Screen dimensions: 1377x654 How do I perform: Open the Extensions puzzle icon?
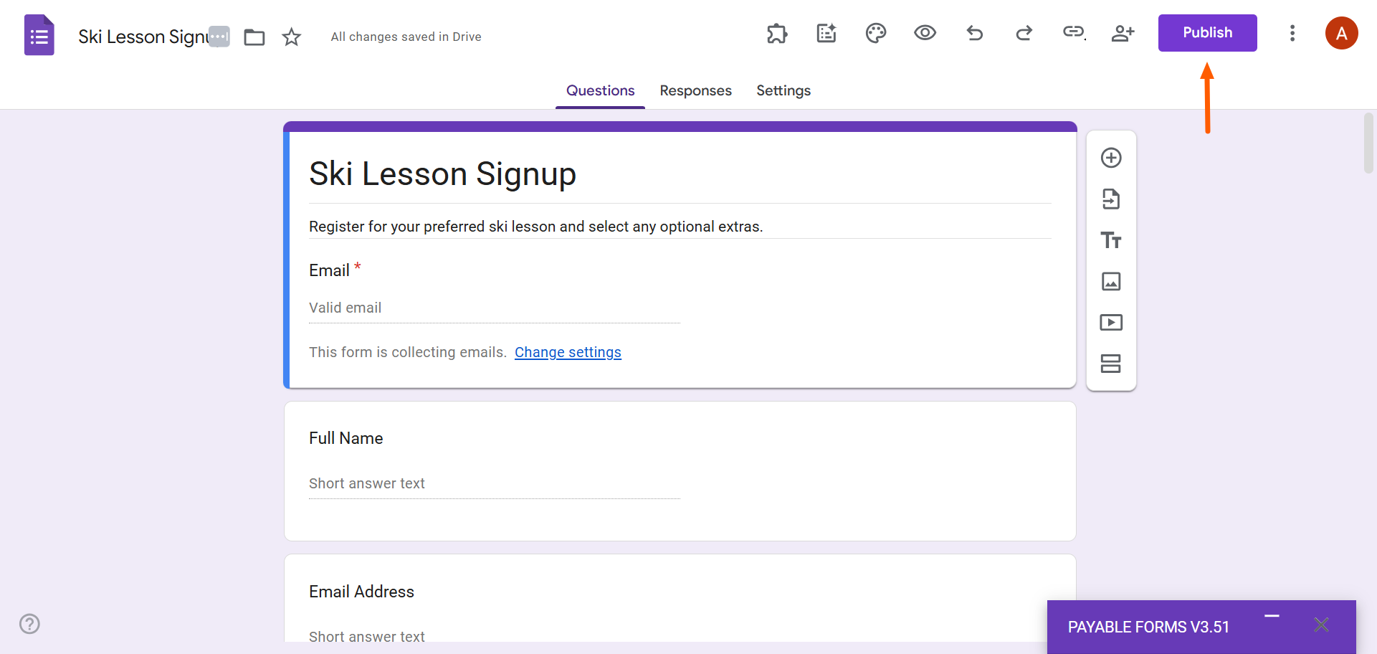tap(777, 33)
